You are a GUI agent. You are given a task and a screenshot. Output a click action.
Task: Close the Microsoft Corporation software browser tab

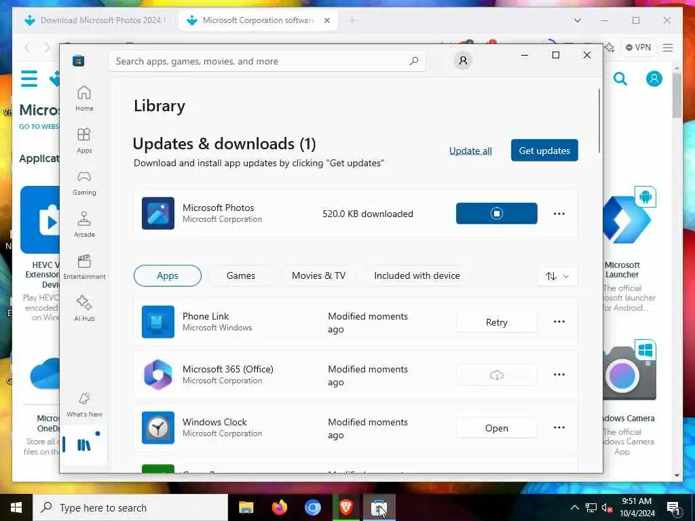tap(326, 20)
